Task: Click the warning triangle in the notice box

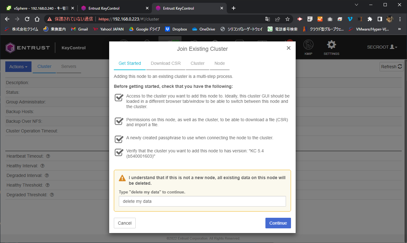Action: pos(122,178)
